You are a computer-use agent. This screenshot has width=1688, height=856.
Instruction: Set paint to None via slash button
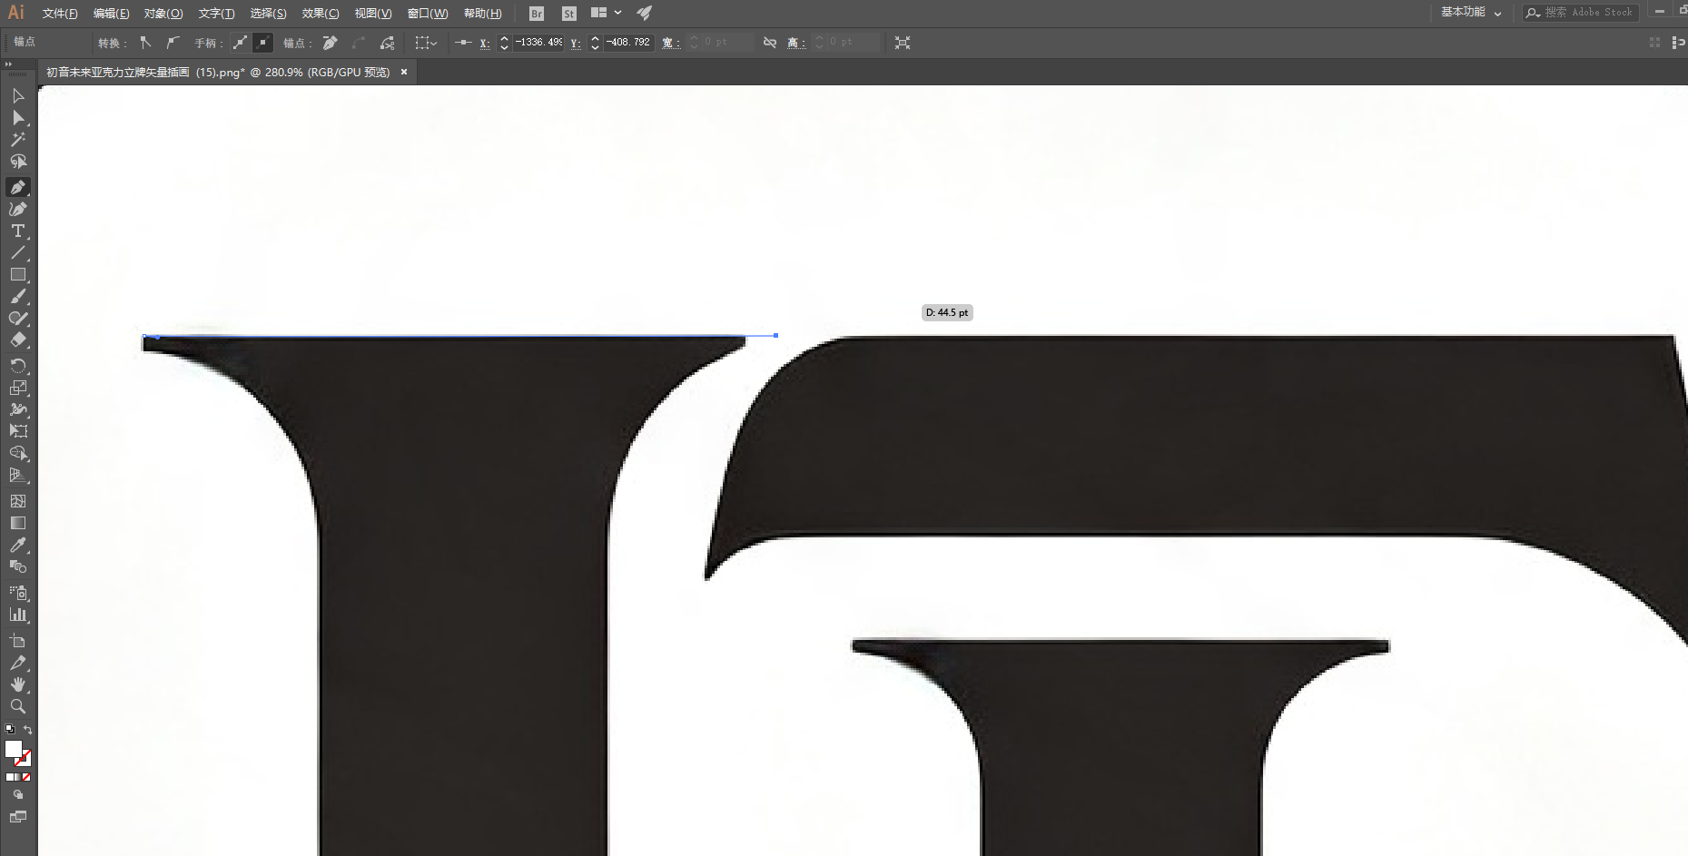click(26, 777)
